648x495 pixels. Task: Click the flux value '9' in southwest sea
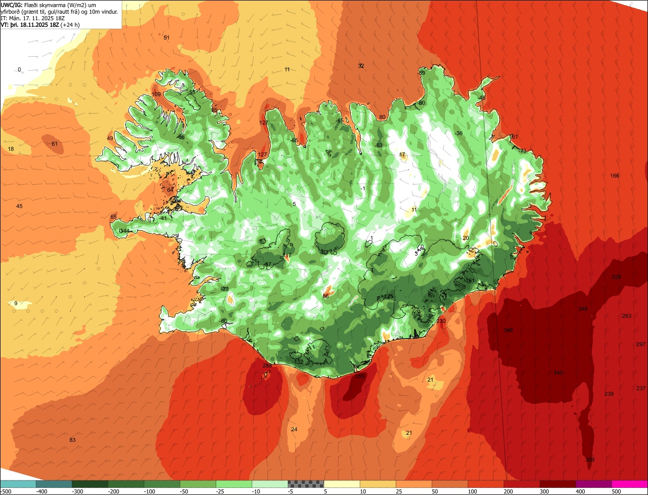[16, 303]
